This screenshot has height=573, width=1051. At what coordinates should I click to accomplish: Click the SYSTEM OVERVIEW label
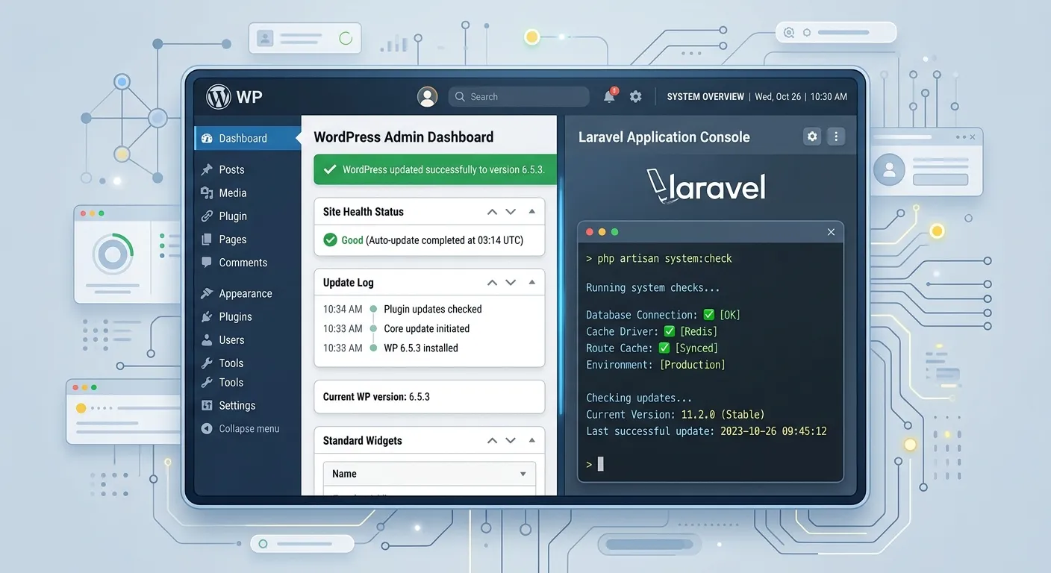point(705,97)
